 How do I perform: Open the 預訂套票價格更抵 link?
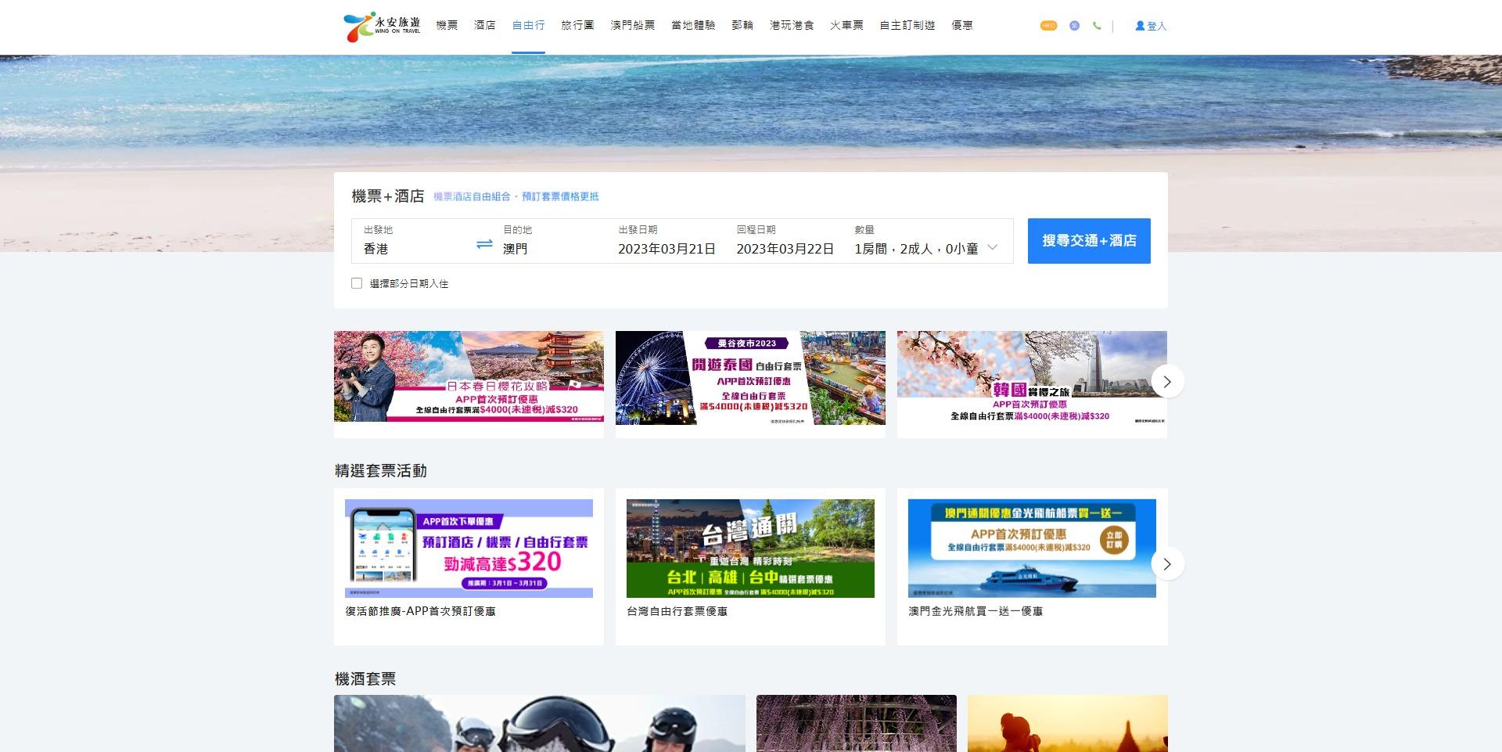coord(559,196)
